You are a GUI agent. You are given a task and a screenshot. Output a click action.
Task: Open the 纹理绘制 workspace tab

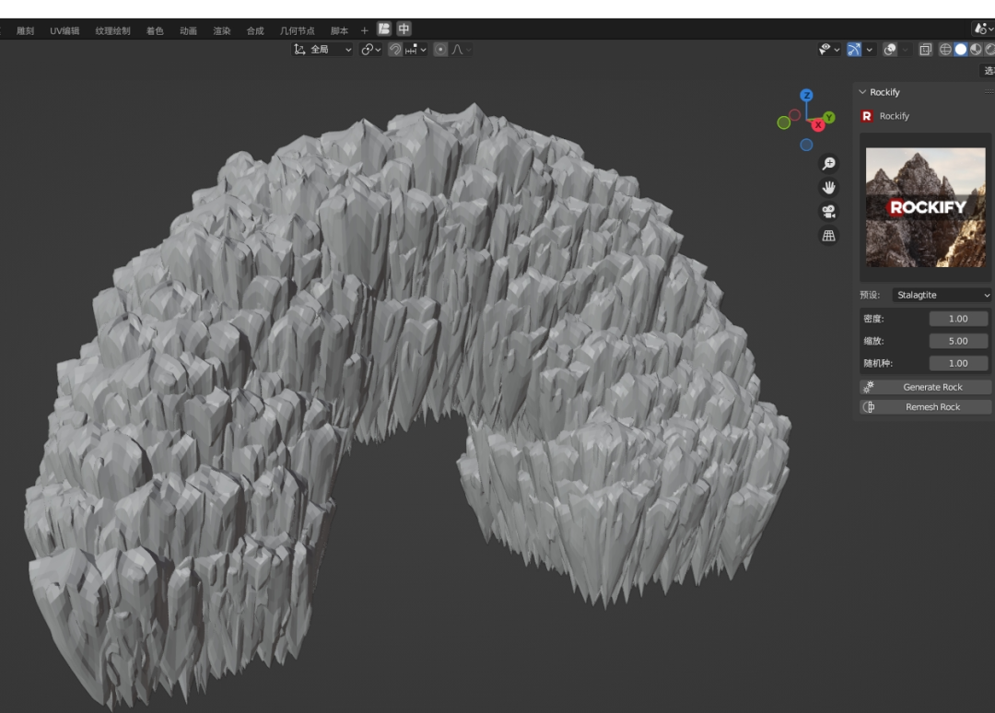113,30
